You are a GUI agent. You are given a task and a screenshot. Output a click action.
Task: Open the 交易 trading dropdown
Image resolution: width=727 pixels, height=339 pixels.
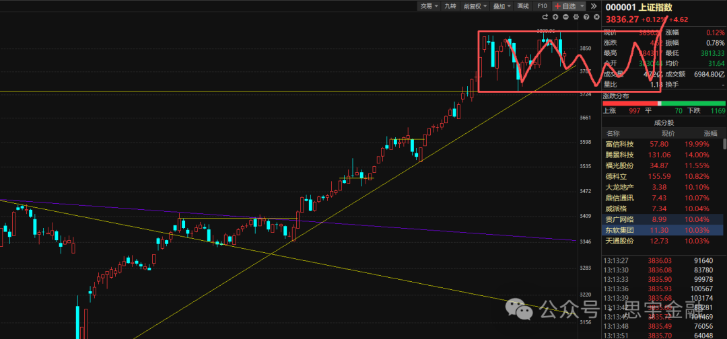[x=428, y=6]
